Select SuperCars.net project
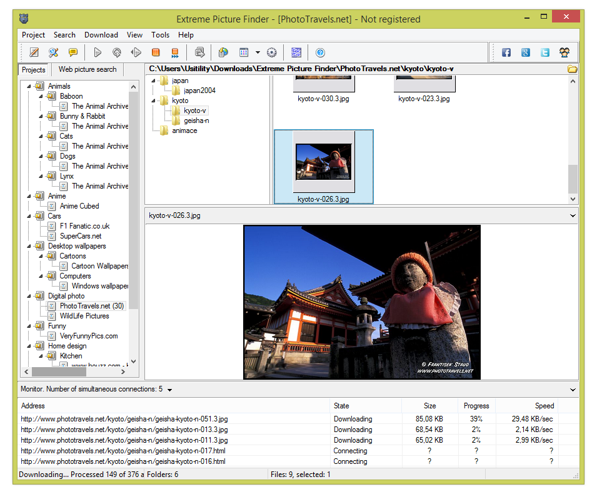Screen dimensions: 597x497 (x=81, y=236)
